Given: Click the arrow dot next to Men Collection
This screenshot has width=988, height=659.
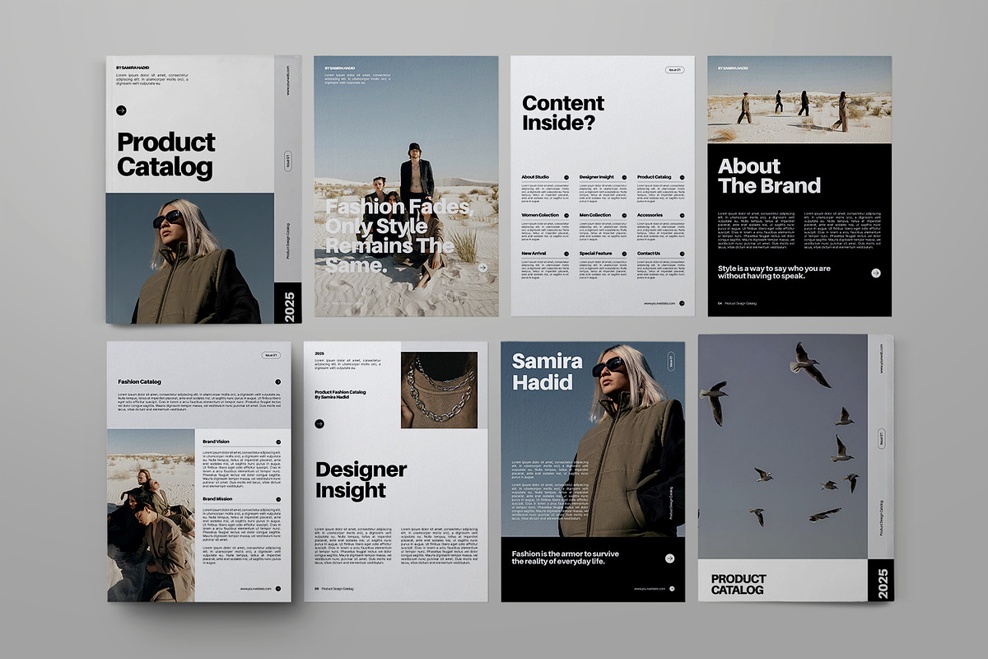Looking at the screenshot, I should click(626, 215).
